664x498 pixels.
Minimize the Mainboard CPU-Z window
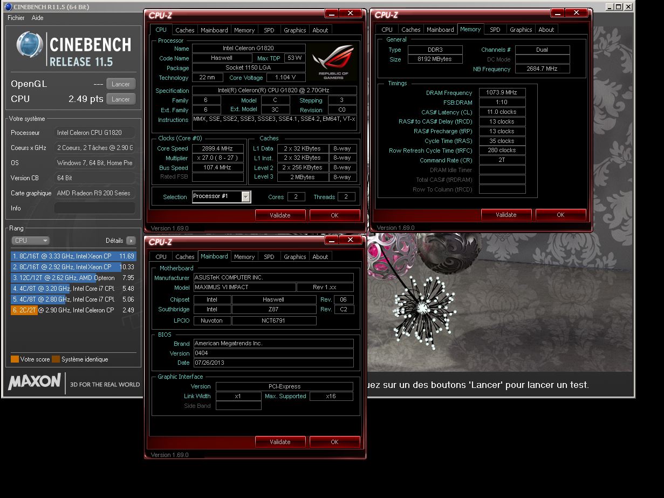pos(332,240)
